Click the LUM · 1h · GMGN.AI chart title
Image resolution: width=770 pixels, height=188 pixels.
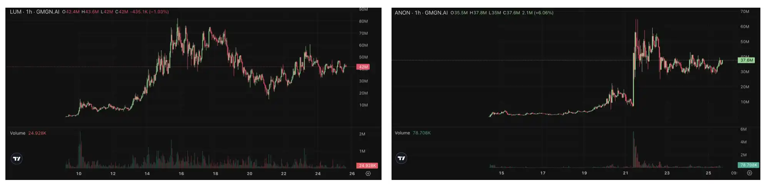[x=35, y=12]
